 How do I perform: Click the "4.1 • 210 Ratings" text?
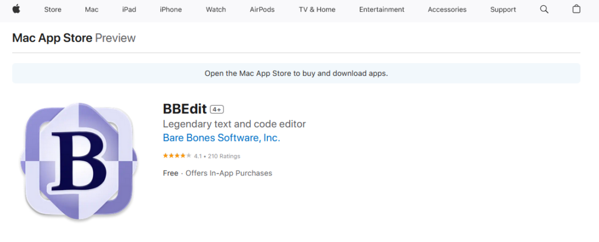point(217,156)
